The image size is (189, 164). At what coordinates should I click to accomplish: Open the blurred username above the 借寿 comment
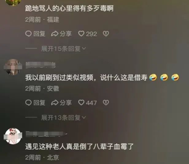pos(40,65)
